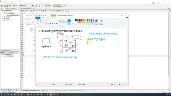Viewport: 171px width, 96px height.
Task: Switch to the Files tab
Action: (8, 9)
